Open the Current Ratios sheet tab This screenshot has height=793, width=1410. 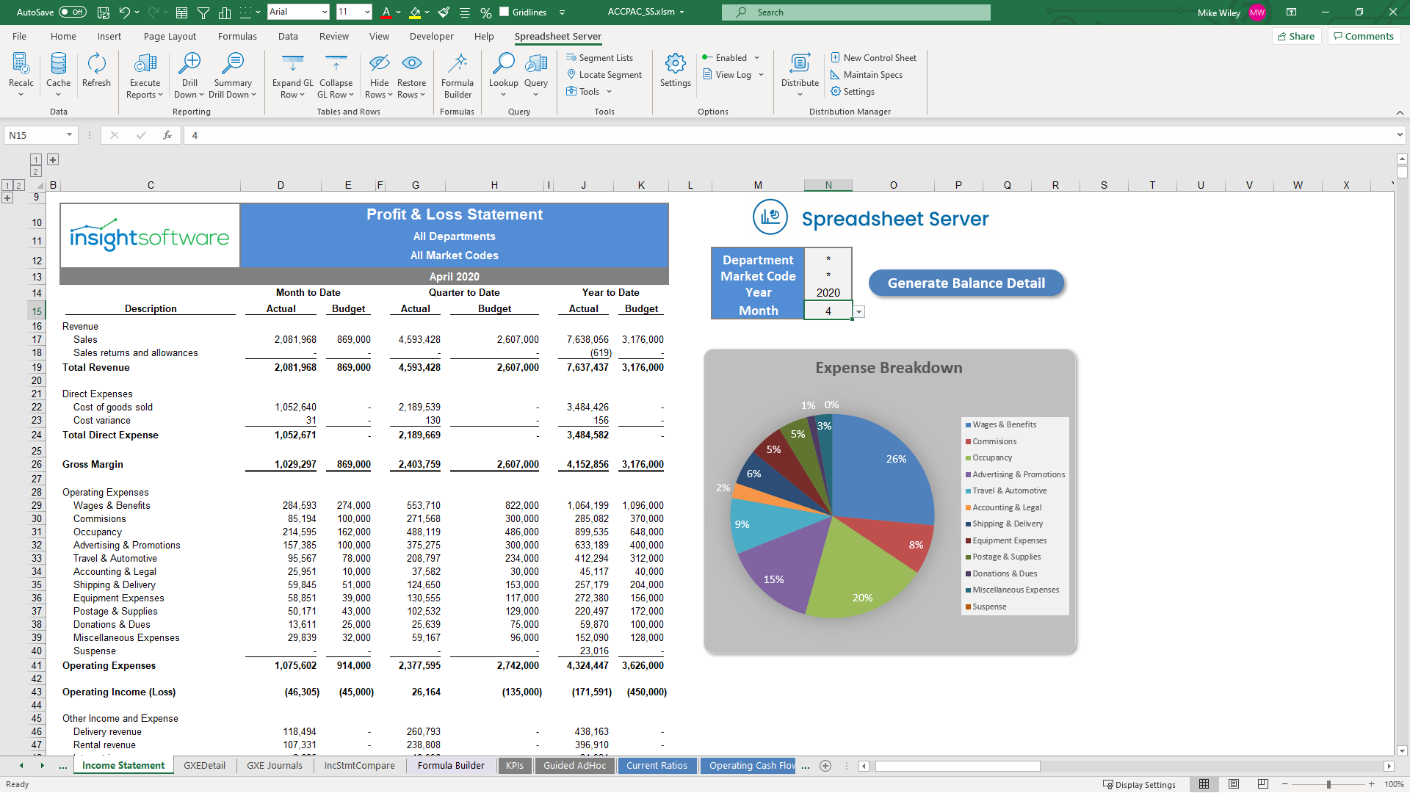tap(657, 766)
